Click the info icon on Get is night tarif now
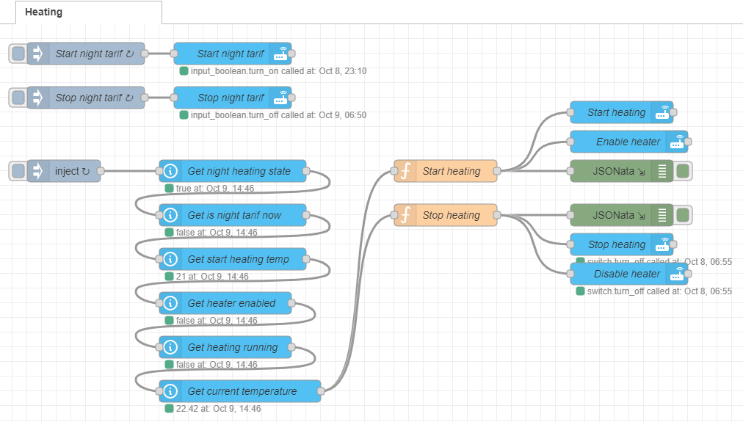This screenshot has width=743, height=422. (x=170, y=215)
